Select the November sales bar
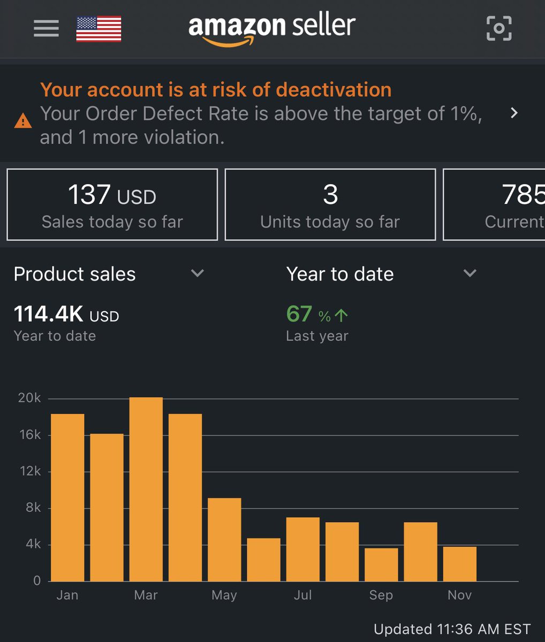 [x=460, y=564]
